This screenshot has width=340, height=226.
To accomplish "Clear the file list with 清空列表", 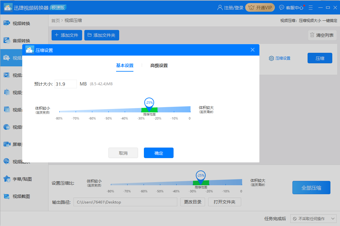I will pyautogui.click(x=322, y=35).
